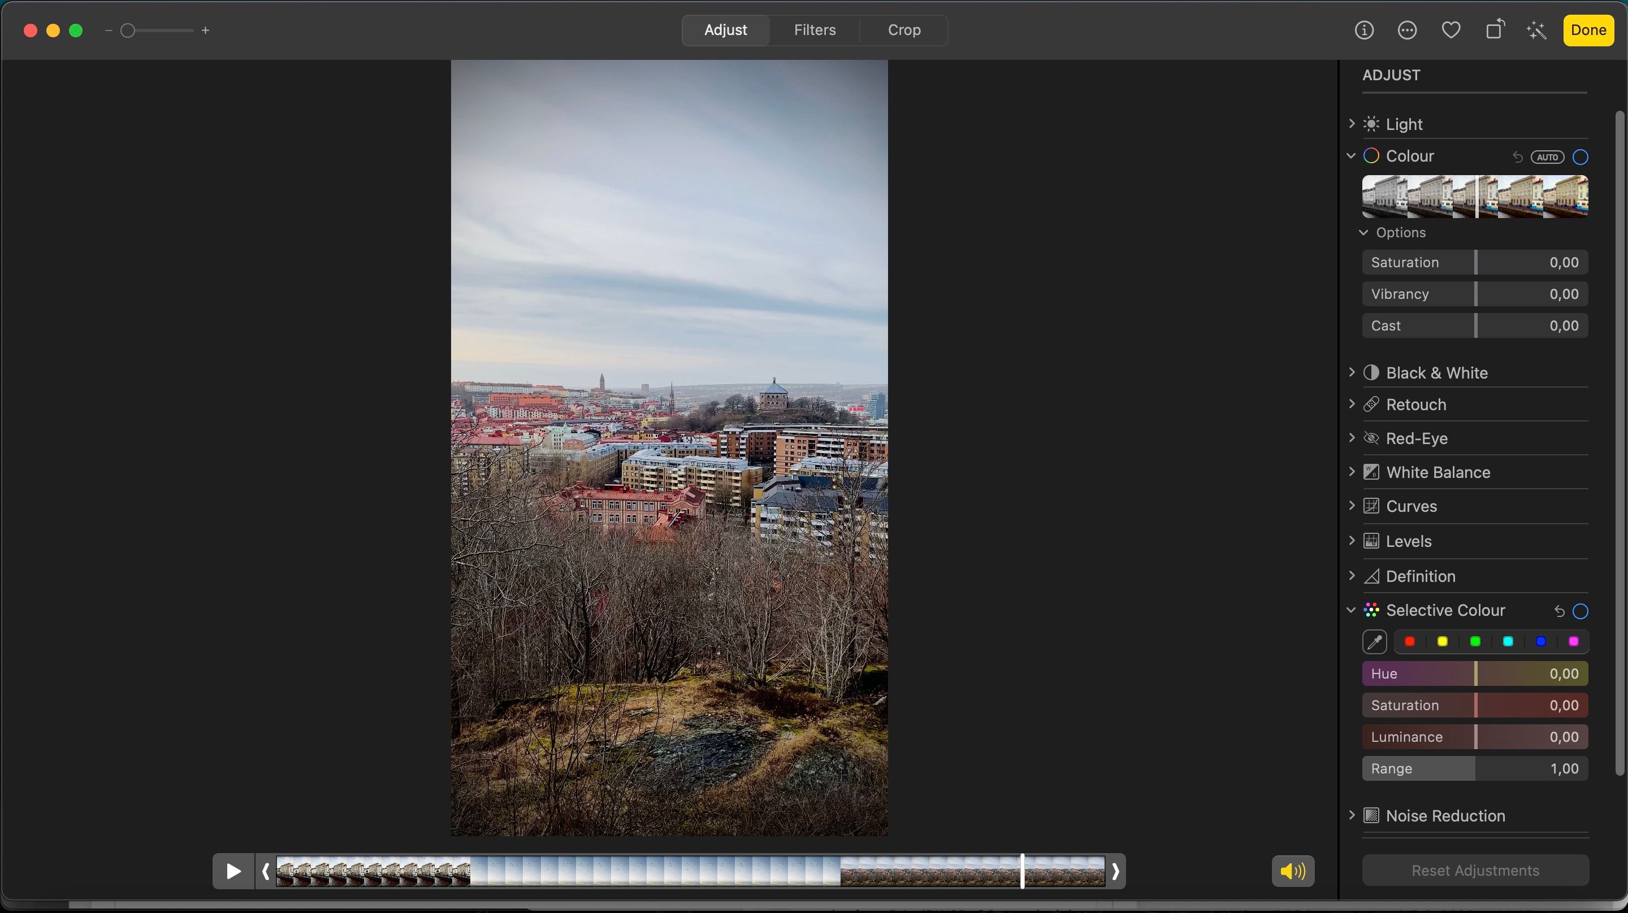Image resolution: width=1628 pixels, height=913 pixels.
Task: Select the cyan colour swatch
Action: coord(1508,642)
